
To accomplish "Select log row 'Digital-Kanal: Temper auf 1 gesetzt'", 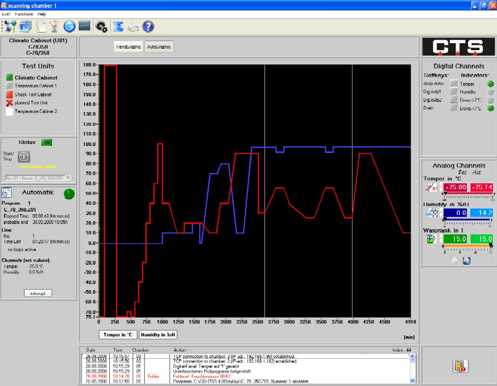I will coord(246,366).
